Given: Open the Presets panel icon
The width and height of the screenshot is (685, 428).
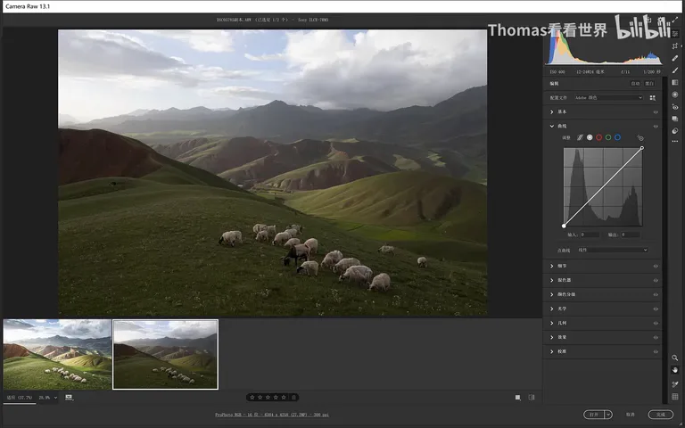Looking at the screenshot, I should (675, 130).
